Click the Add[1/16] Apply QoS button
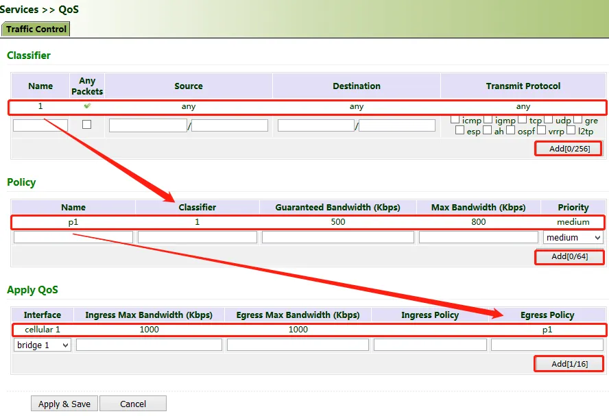The width and height of the screenshot is (609, 416). pos(569,364)
